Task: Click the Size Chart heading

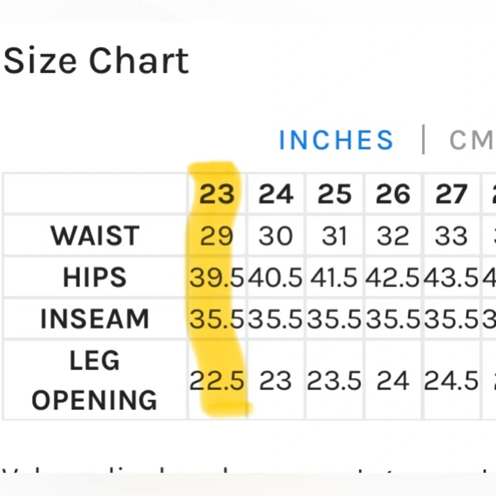Action: (x=96, y=61)
